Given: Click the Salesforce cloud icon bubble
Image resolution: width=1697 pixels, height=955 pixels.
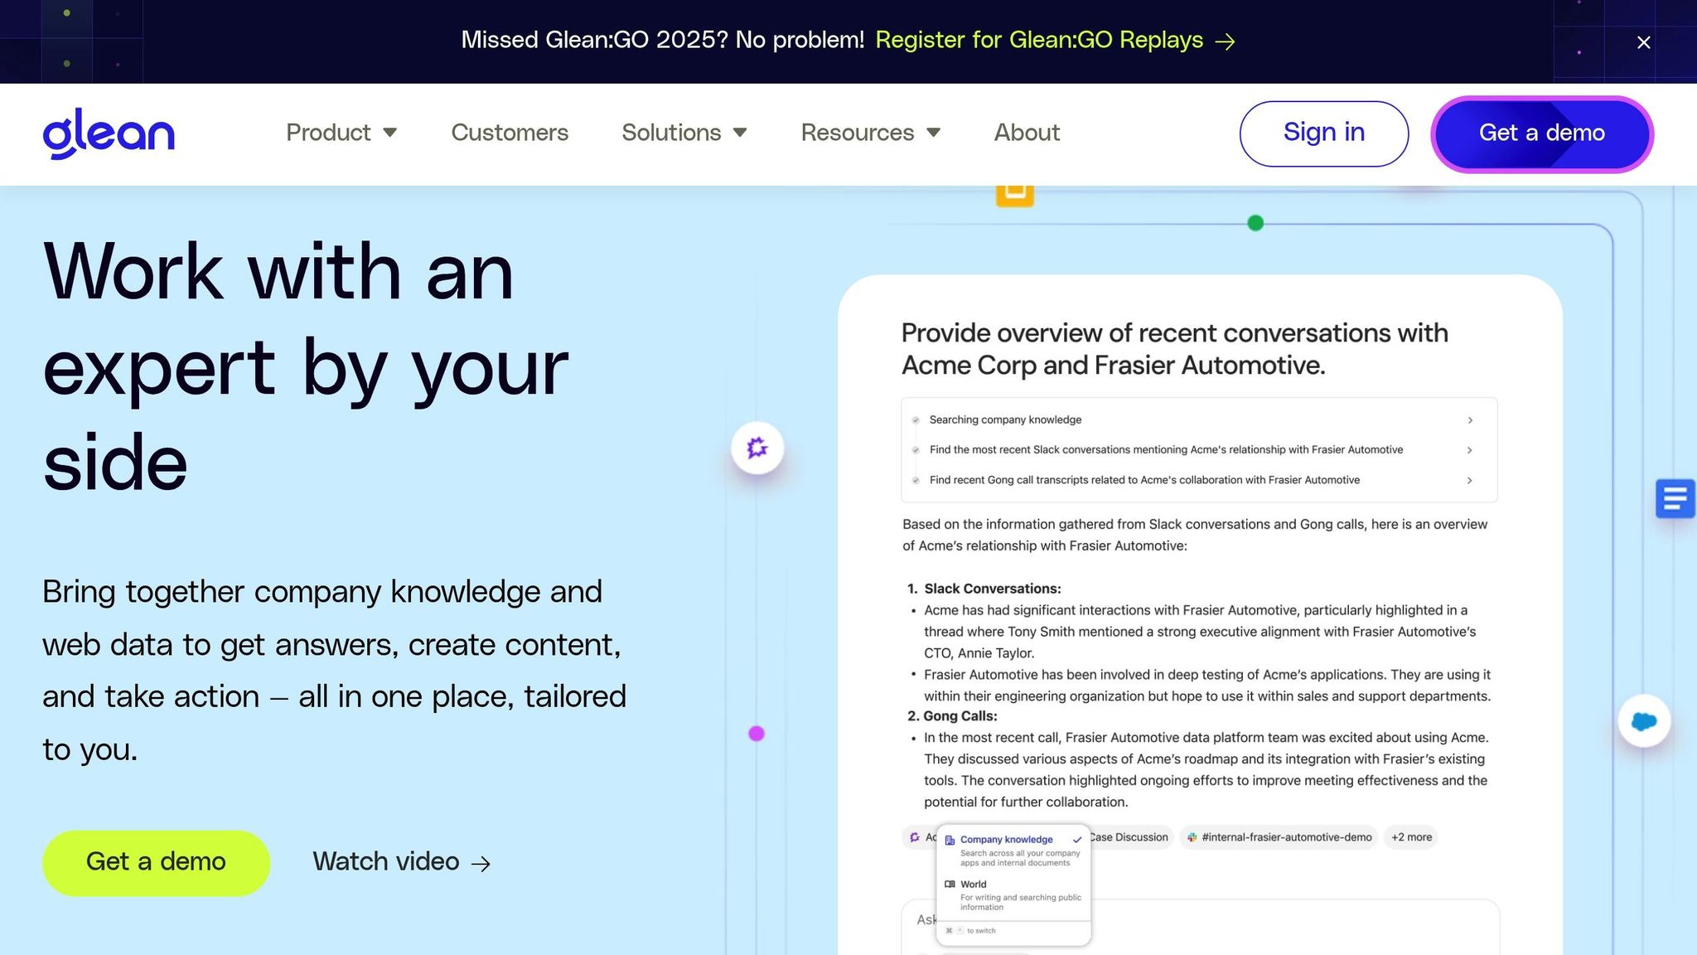Looking at the screenshot, I should pos(1644,721).
